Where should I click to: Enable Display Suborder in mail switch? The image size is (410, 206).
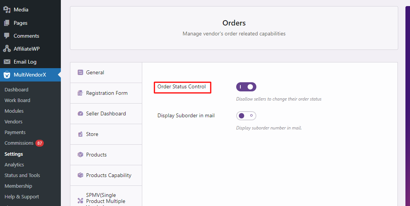246,116
